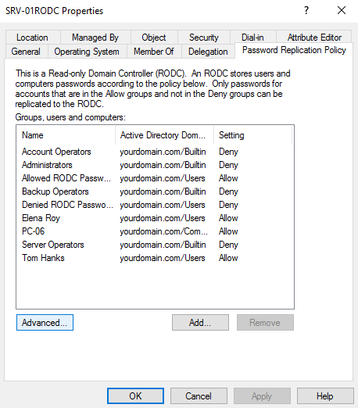Select the PC-06 computer entry
Screen dimensions: 358x408
click(155, 231)
